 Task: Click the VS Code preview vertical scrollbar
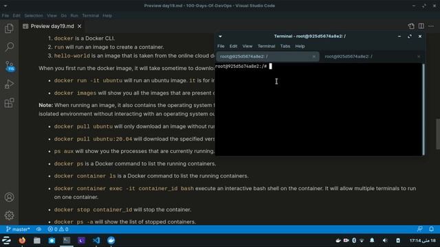pyautogui.click(x=438, y=134)
